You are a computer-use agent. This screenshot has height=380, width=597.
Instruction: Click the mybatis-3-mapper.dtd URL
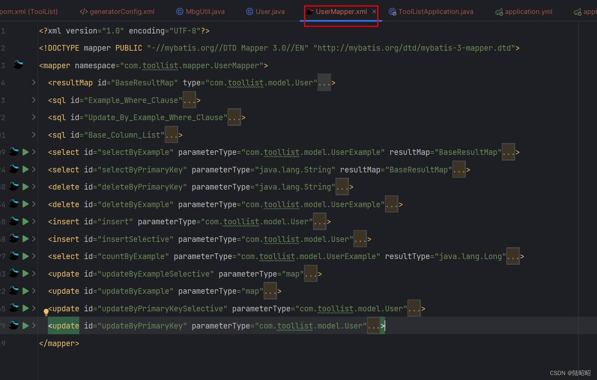[x=414, y=48]
